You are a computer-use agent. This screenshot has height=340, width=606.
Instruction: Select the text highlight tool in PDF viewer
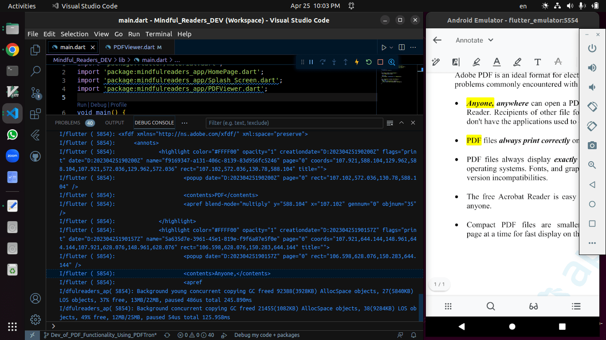pos(456,62)
